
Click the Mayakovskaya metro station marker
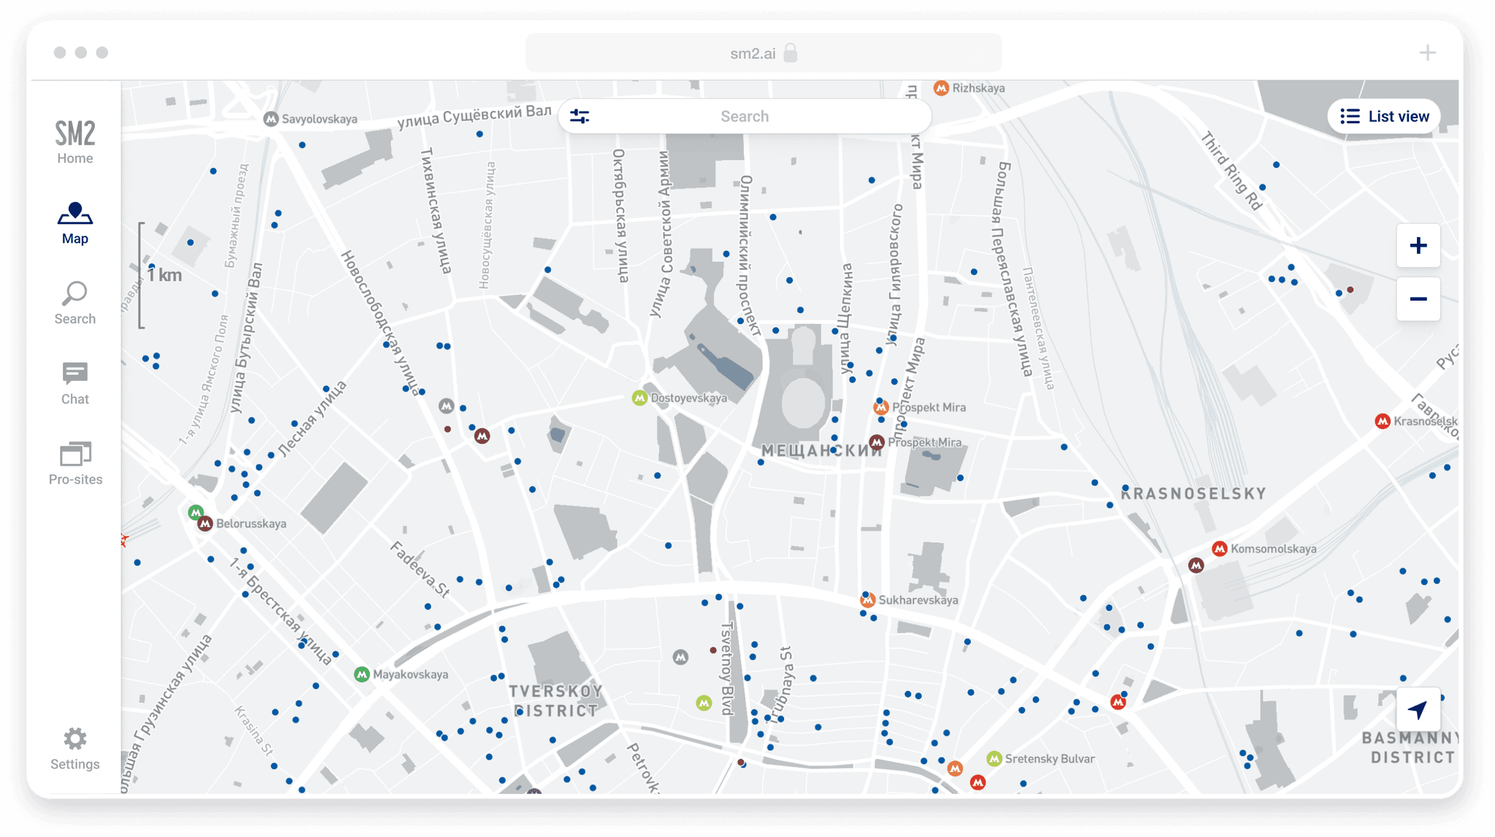tap(361, 674)
